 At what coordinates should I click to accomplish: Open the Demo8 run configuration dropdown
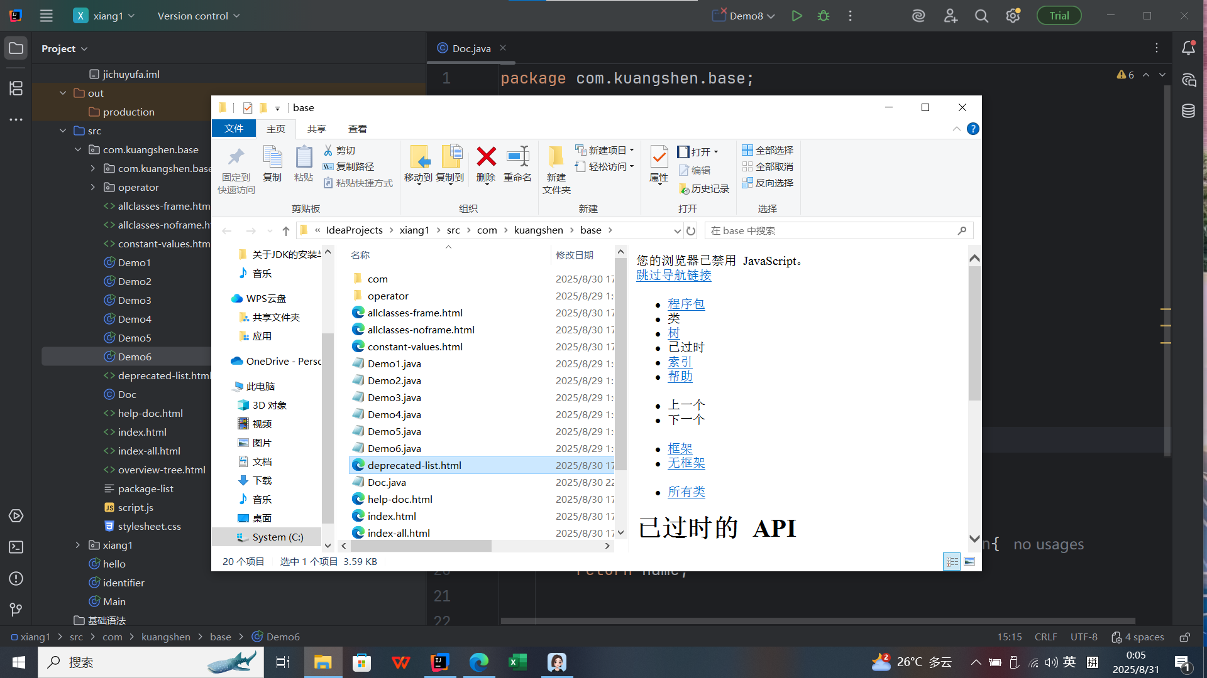pos(746,16)
